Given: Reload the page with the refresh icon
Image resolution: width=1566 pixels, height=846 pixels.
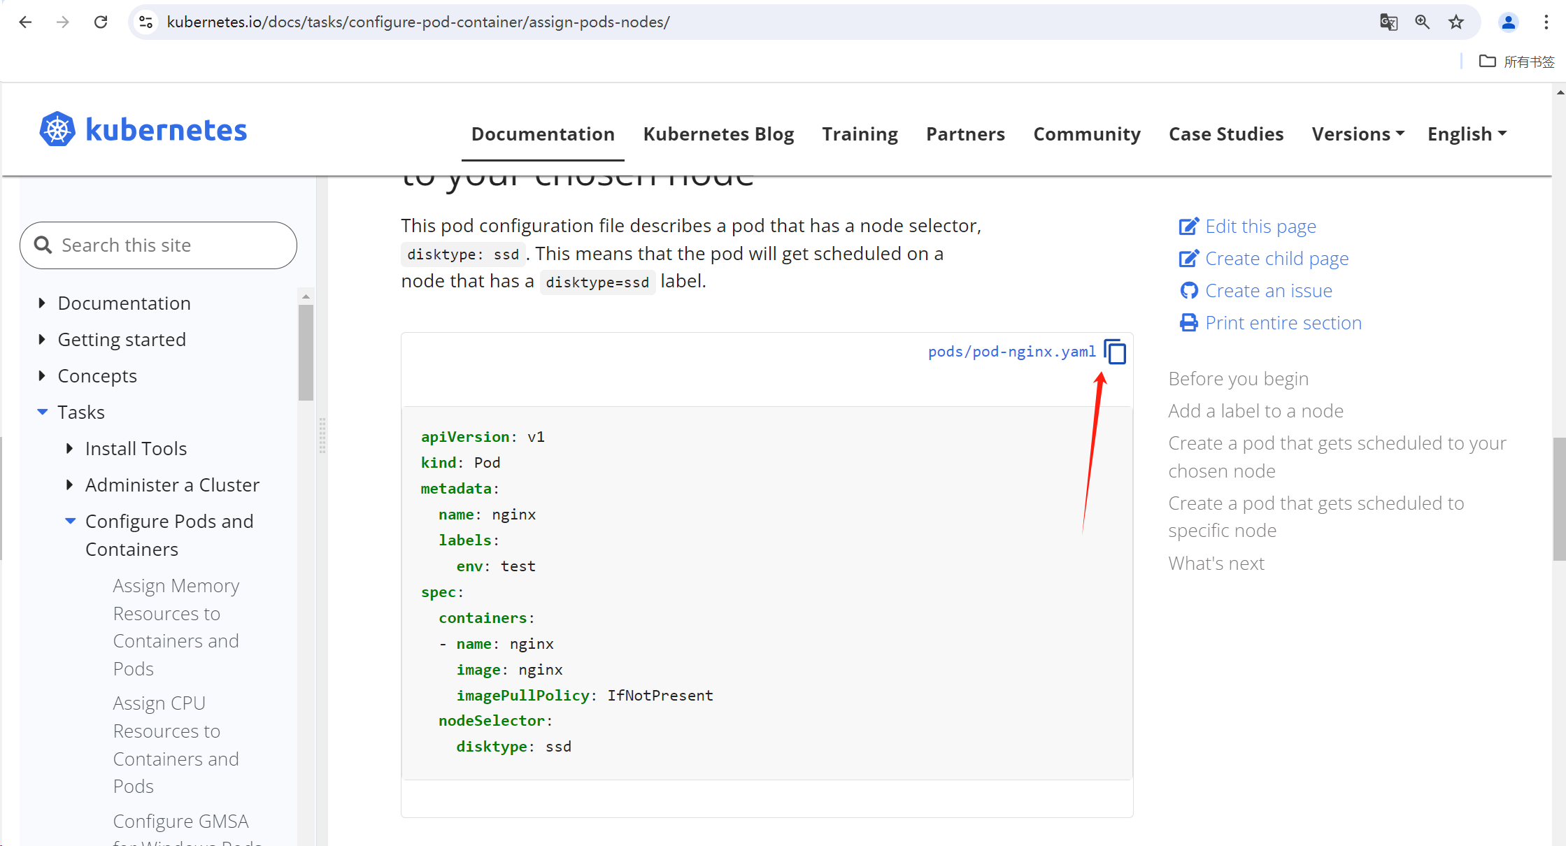Looking at the screenshot, I should pos(101,22).
